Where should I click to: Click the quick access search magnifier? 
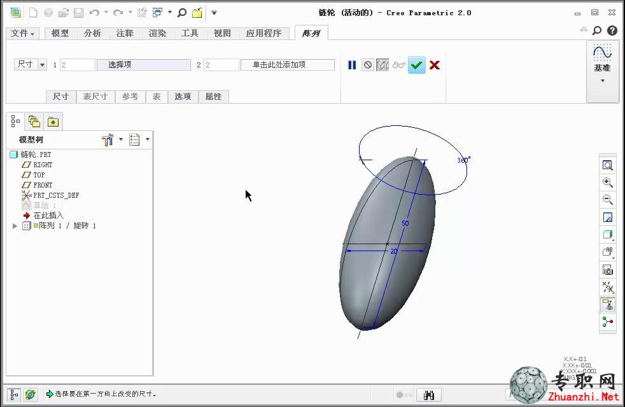182,13
